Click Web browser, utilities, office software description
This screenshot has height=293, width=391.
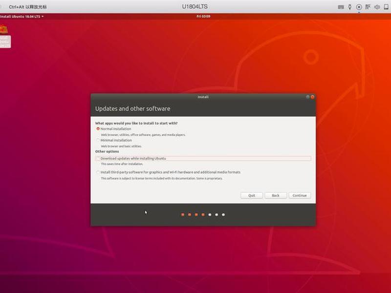click(143, 135)
